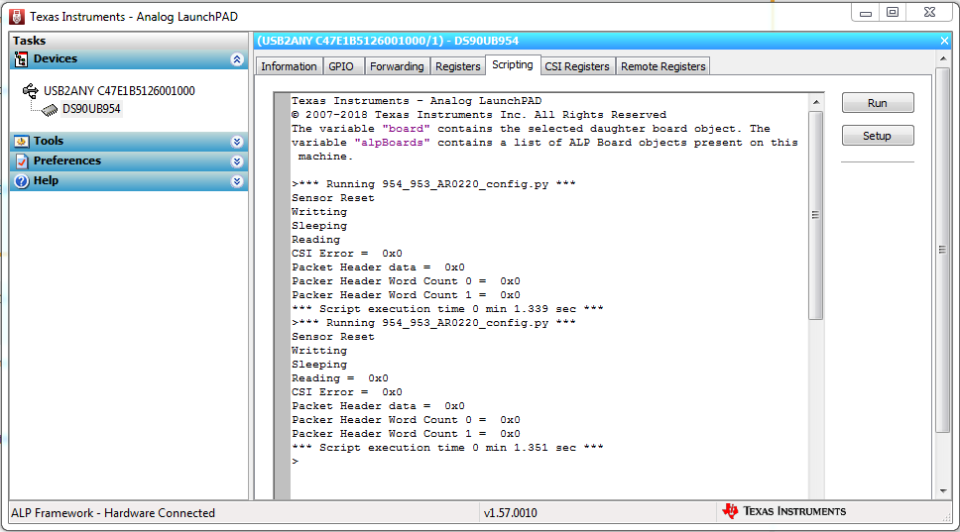Switch to the Registers tab

click(x=457, y=66)
